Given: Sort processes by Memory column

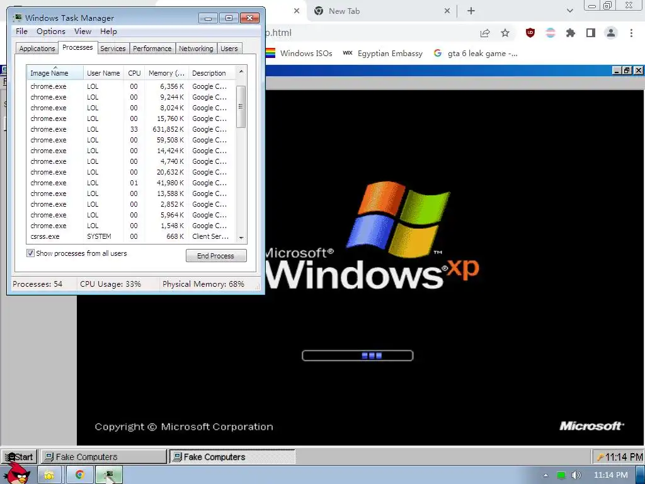Looking at the screenshot, I should [x=166, y=73].
